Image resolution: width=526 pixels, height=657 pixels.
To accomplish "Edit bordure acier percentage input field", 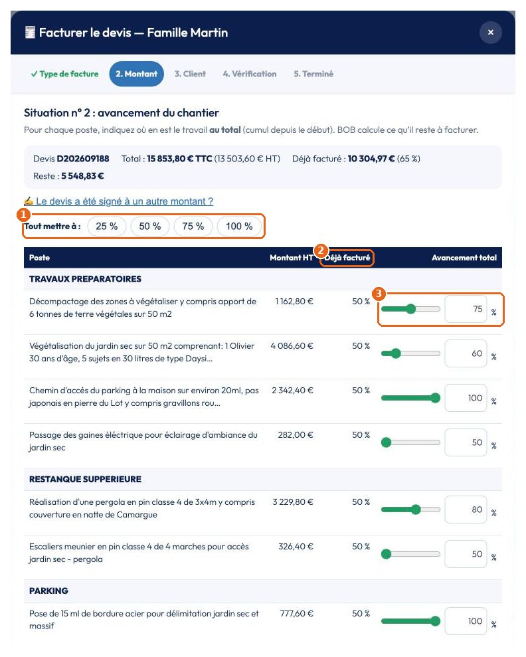I will pos(466,621).
